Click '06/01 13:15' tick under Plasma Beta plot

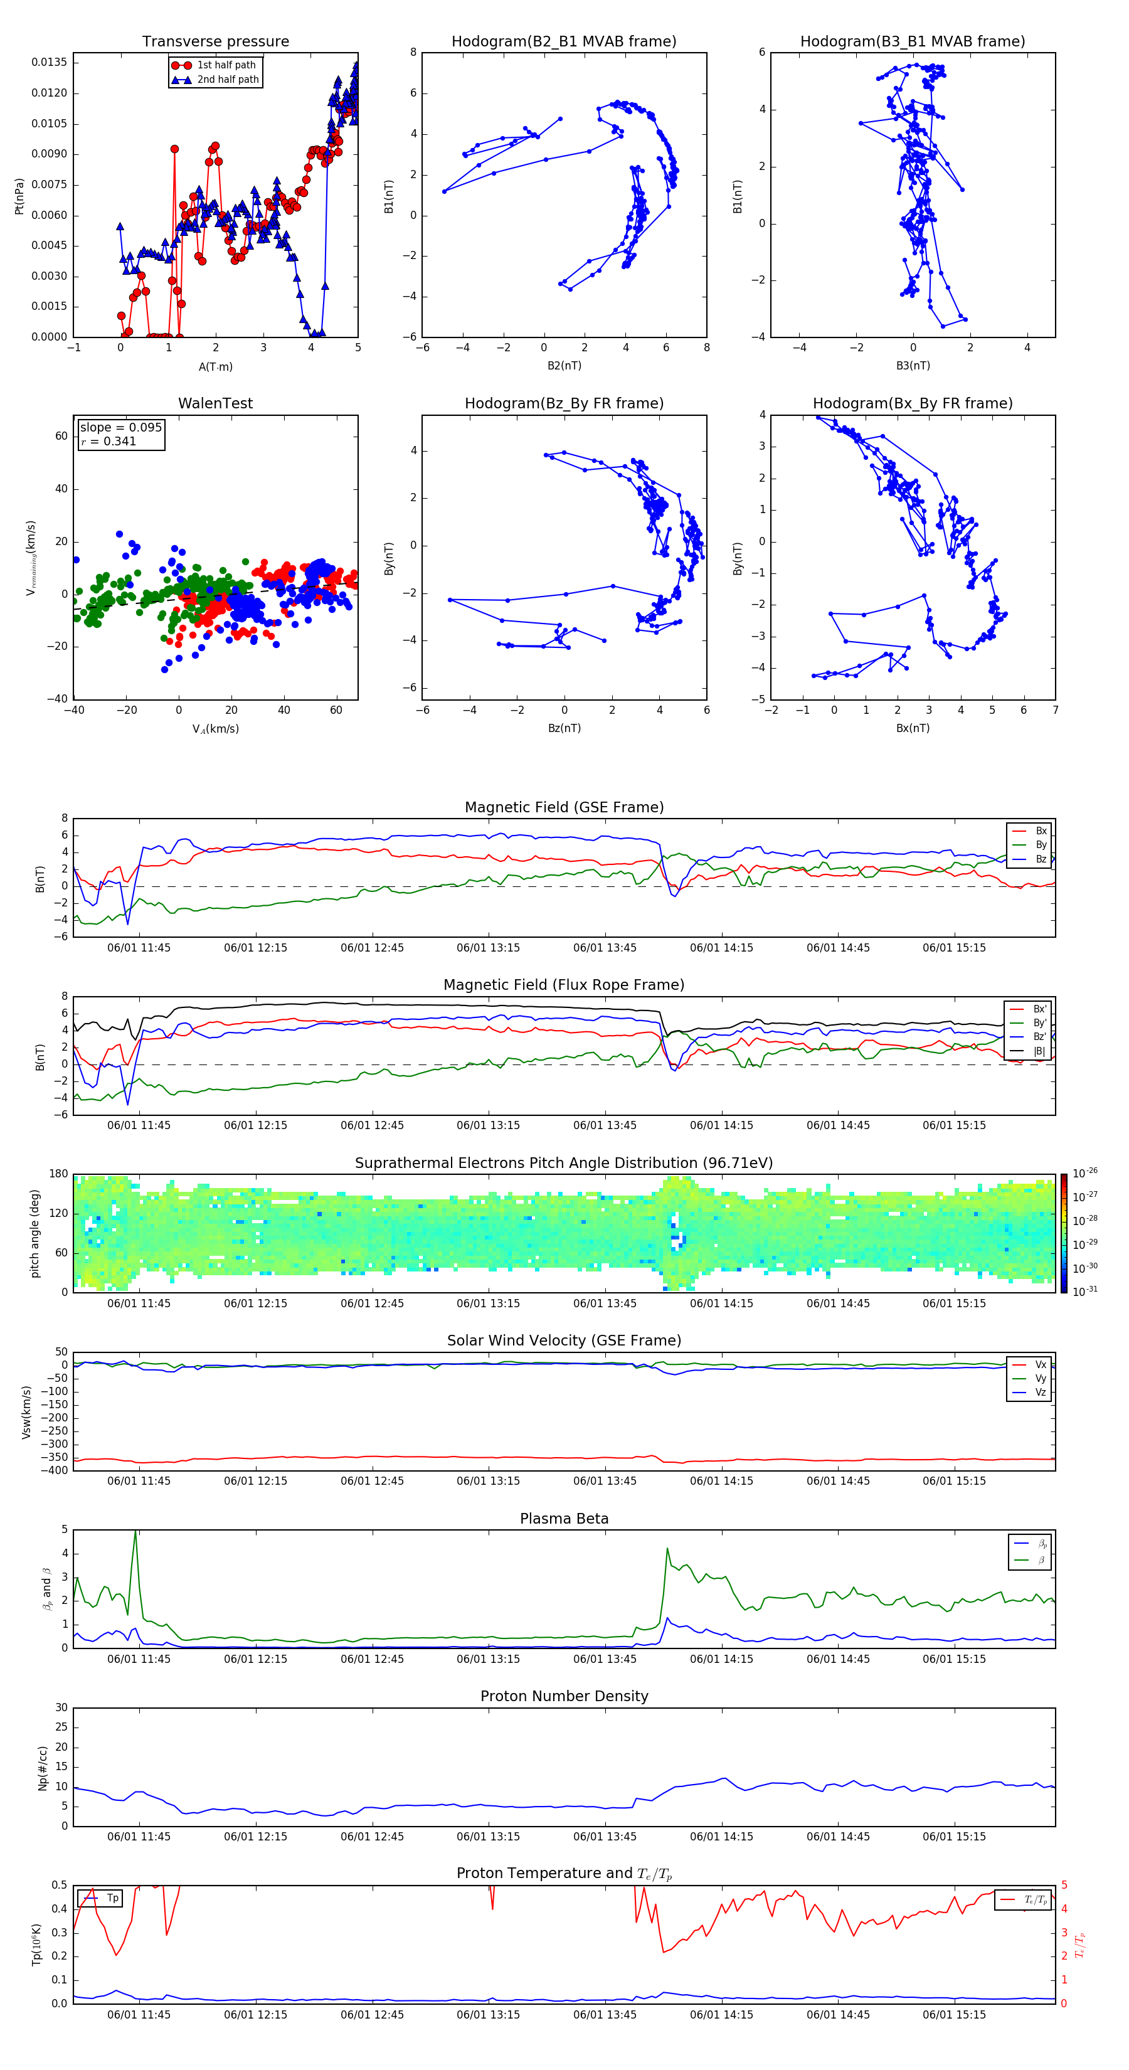click(488, 1659)
